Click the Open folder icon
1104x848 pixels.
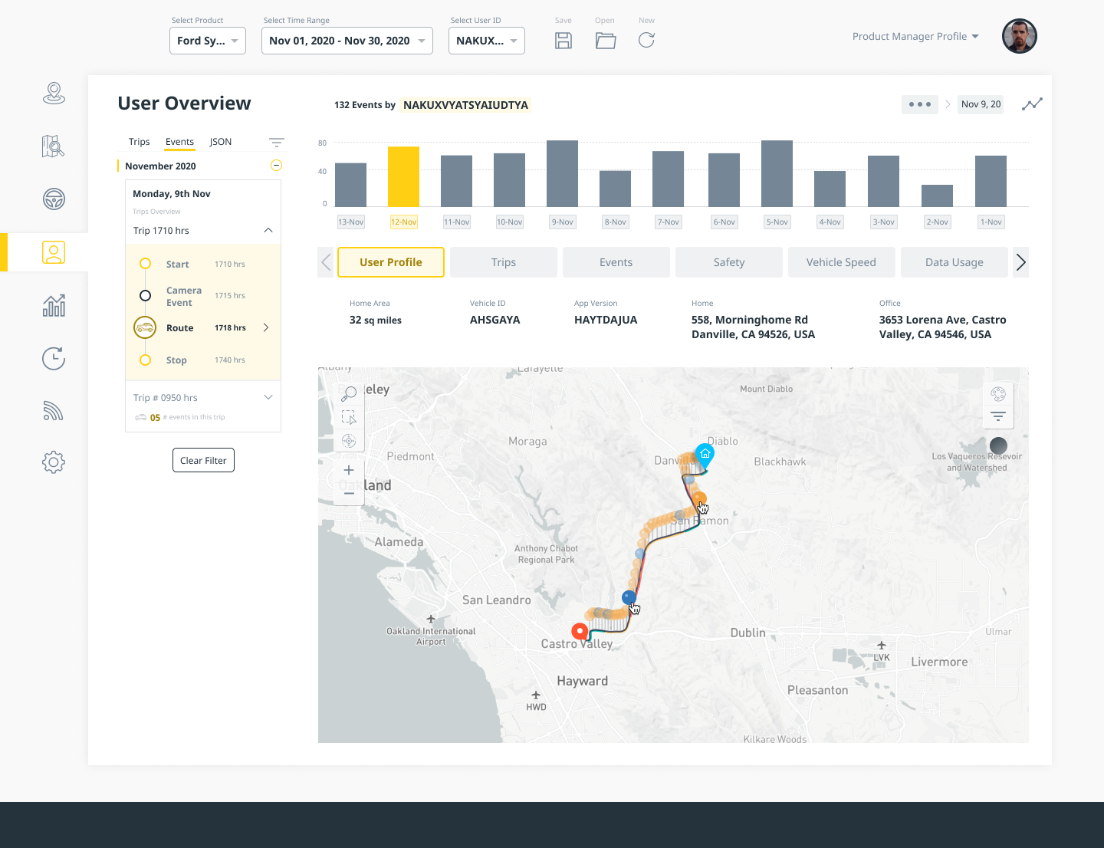point(606,41)
